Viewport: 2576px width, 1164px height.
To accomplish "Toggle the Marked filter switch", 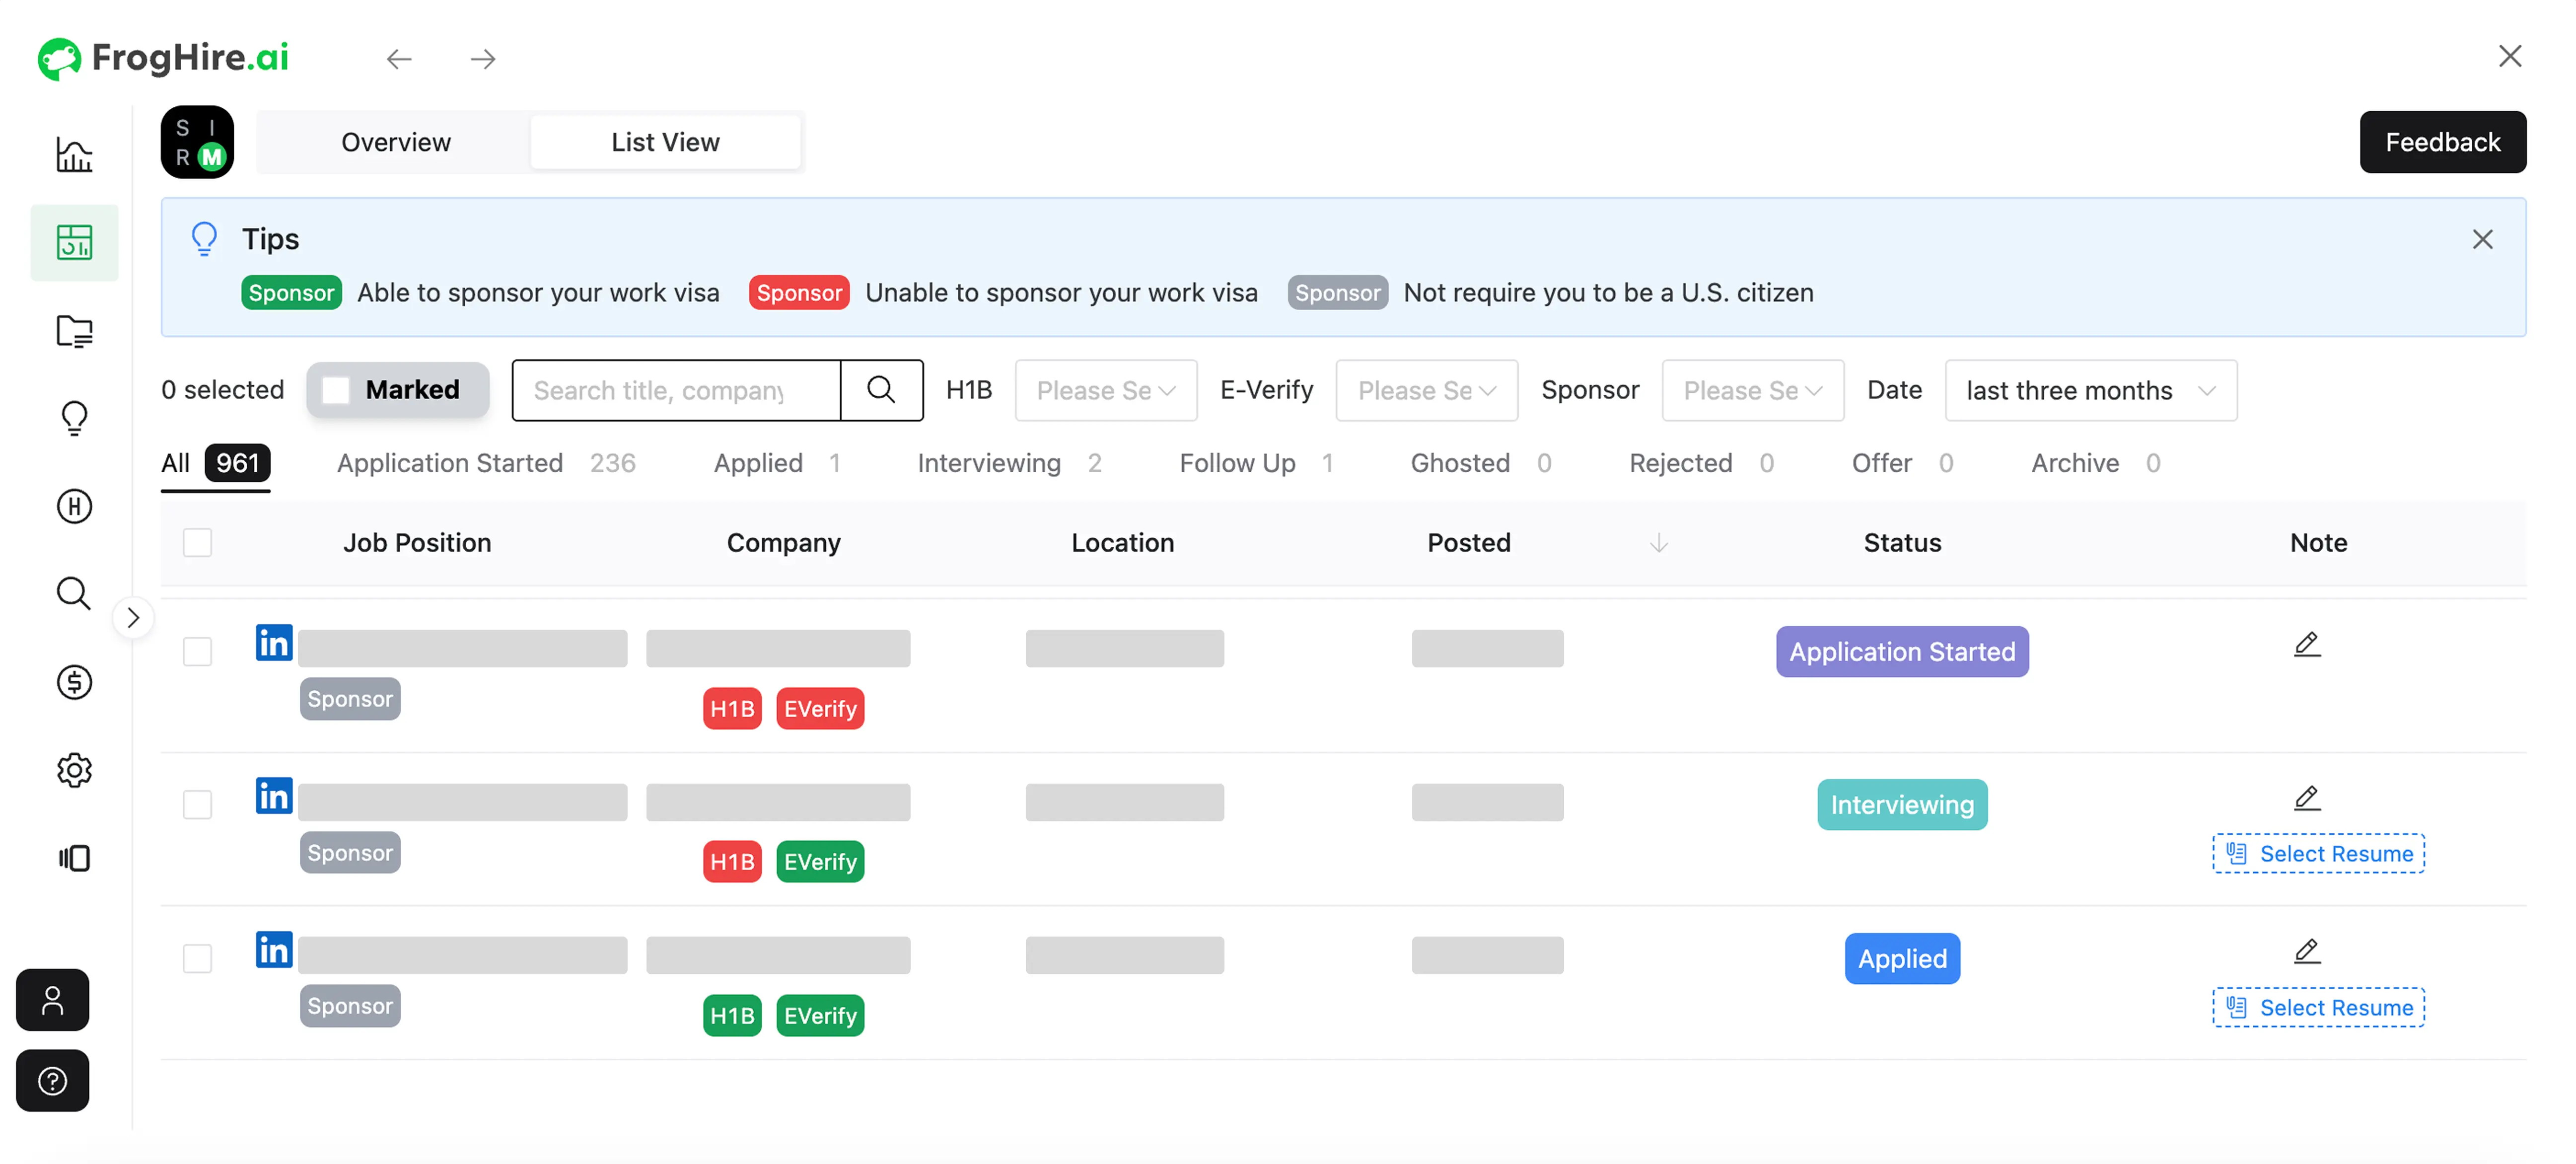I will [x=337, y=390].
